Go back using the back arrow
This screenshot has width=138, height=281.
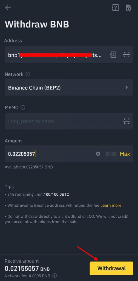(8, 8)
